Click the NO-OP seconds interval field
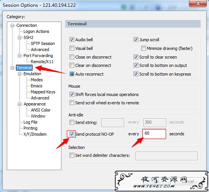The image size is (209, 192). [x=154, y=134]
